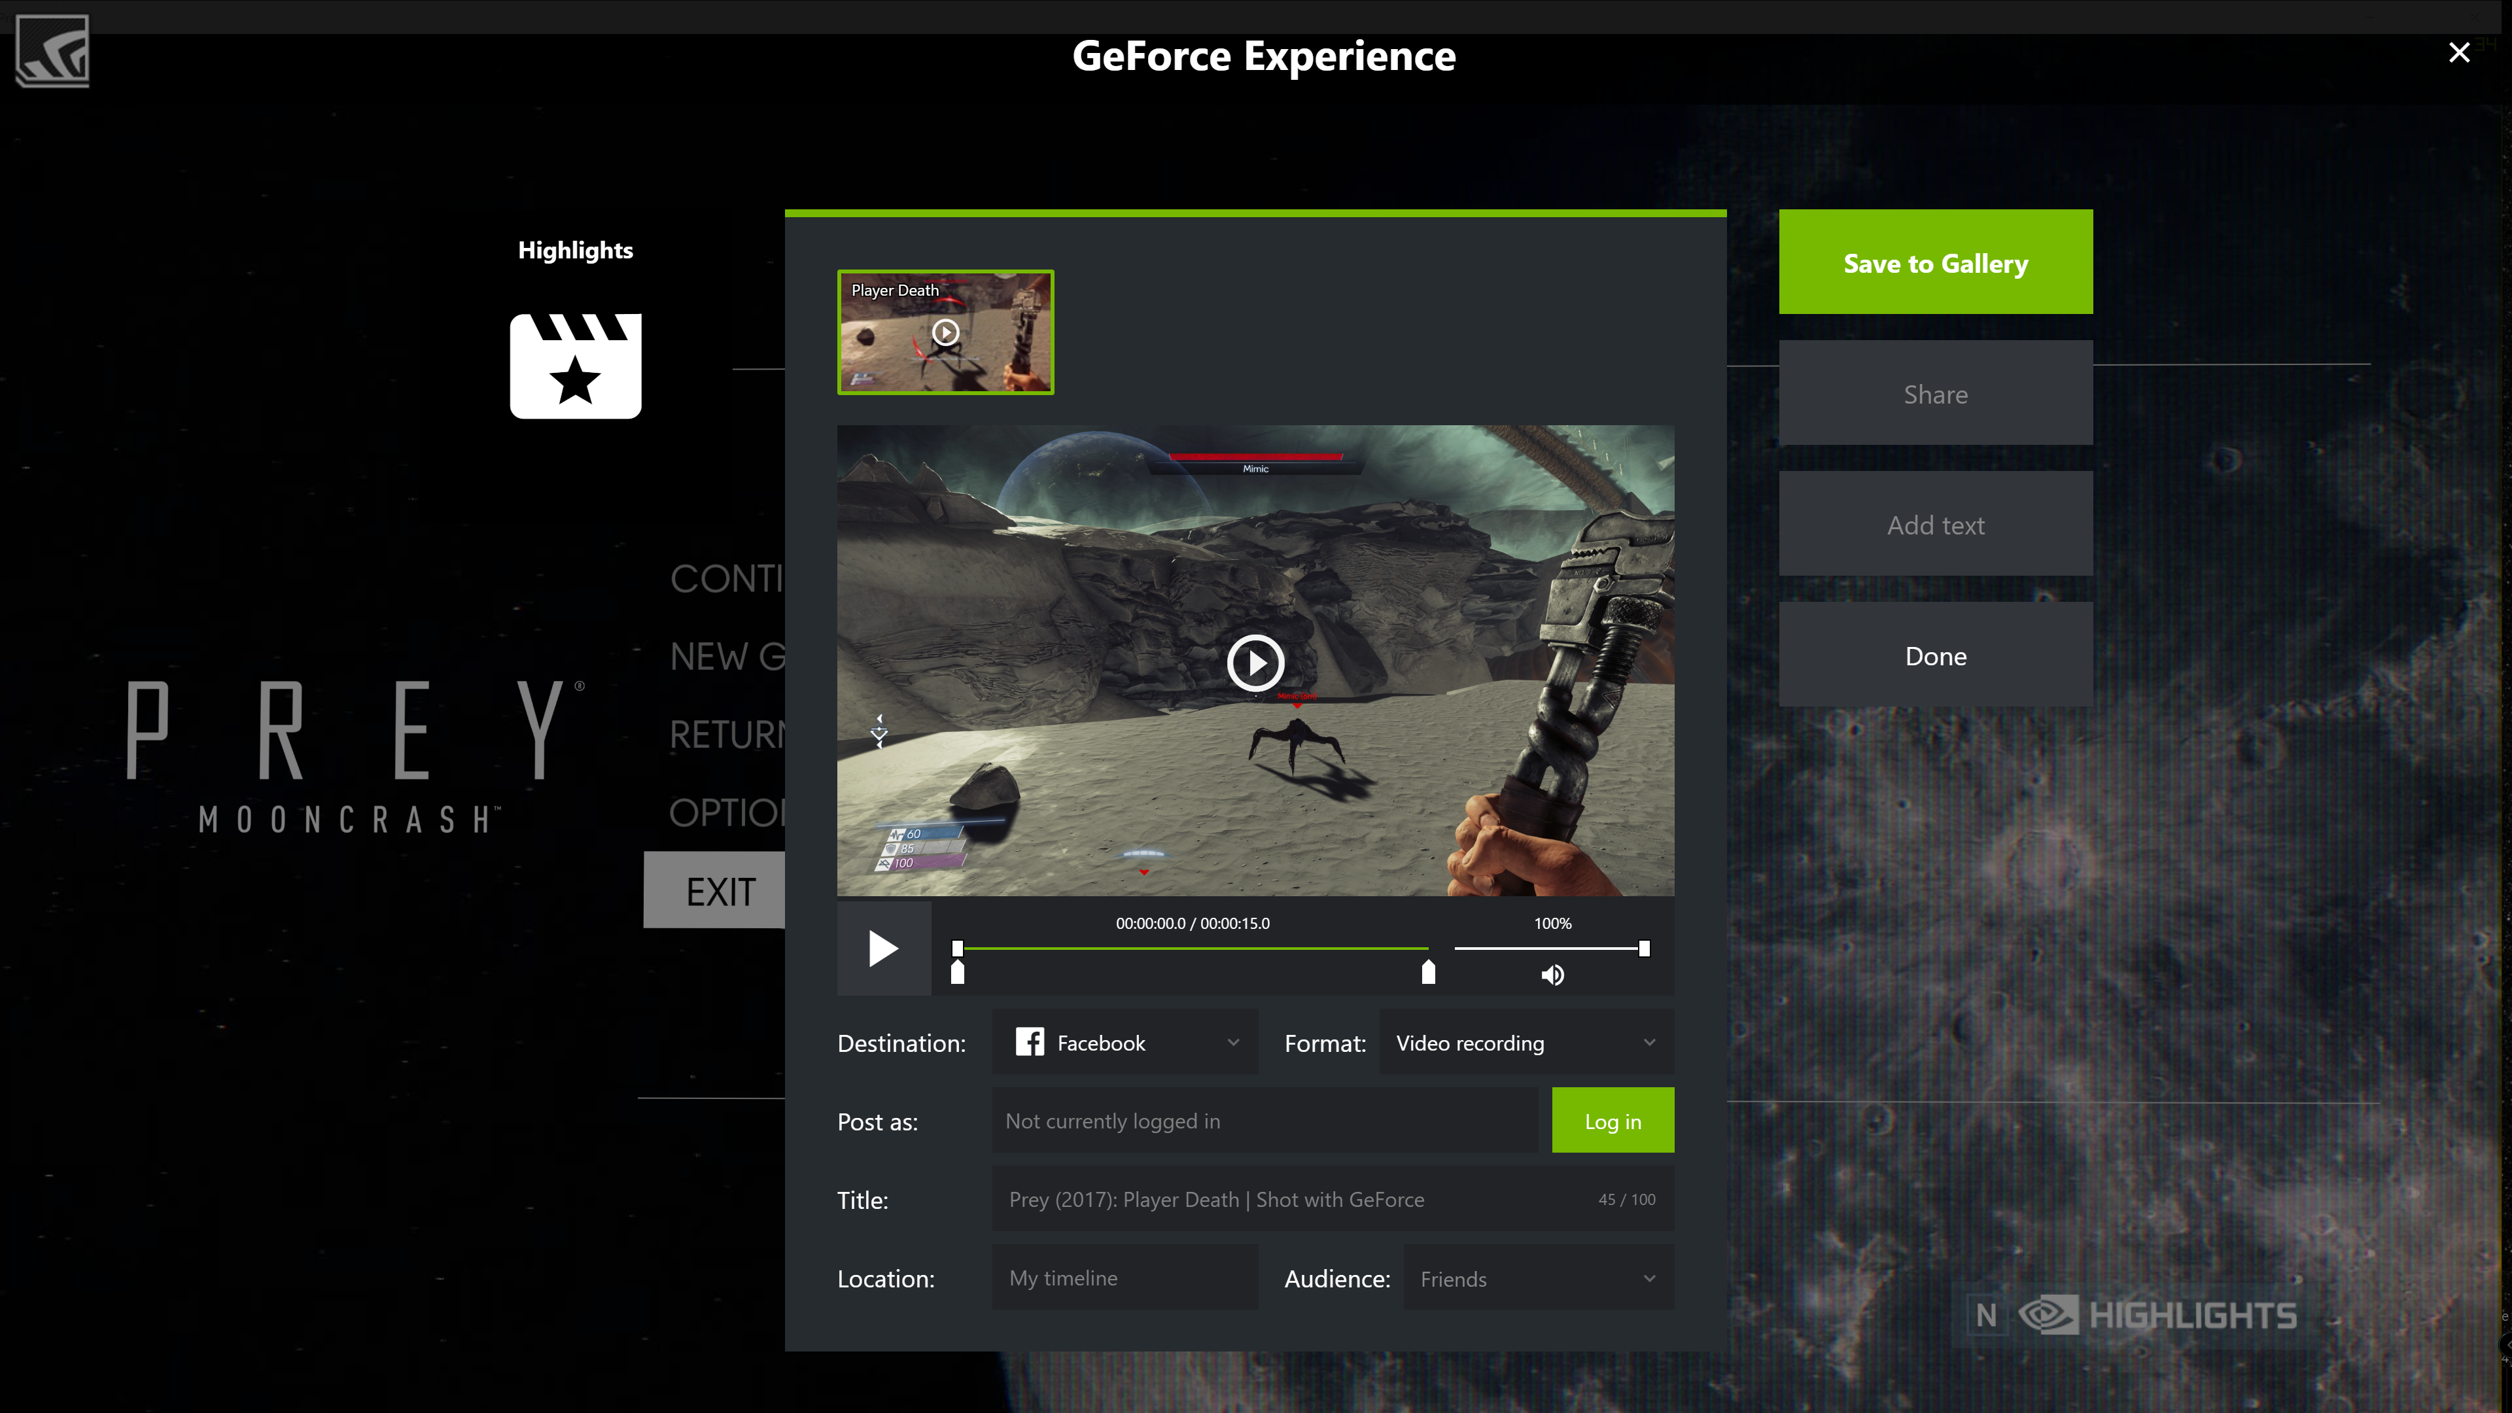Viewport: 2512px width, 1413px height.
Task: Click the volume slider handle at 100%
Action: 1644,948
